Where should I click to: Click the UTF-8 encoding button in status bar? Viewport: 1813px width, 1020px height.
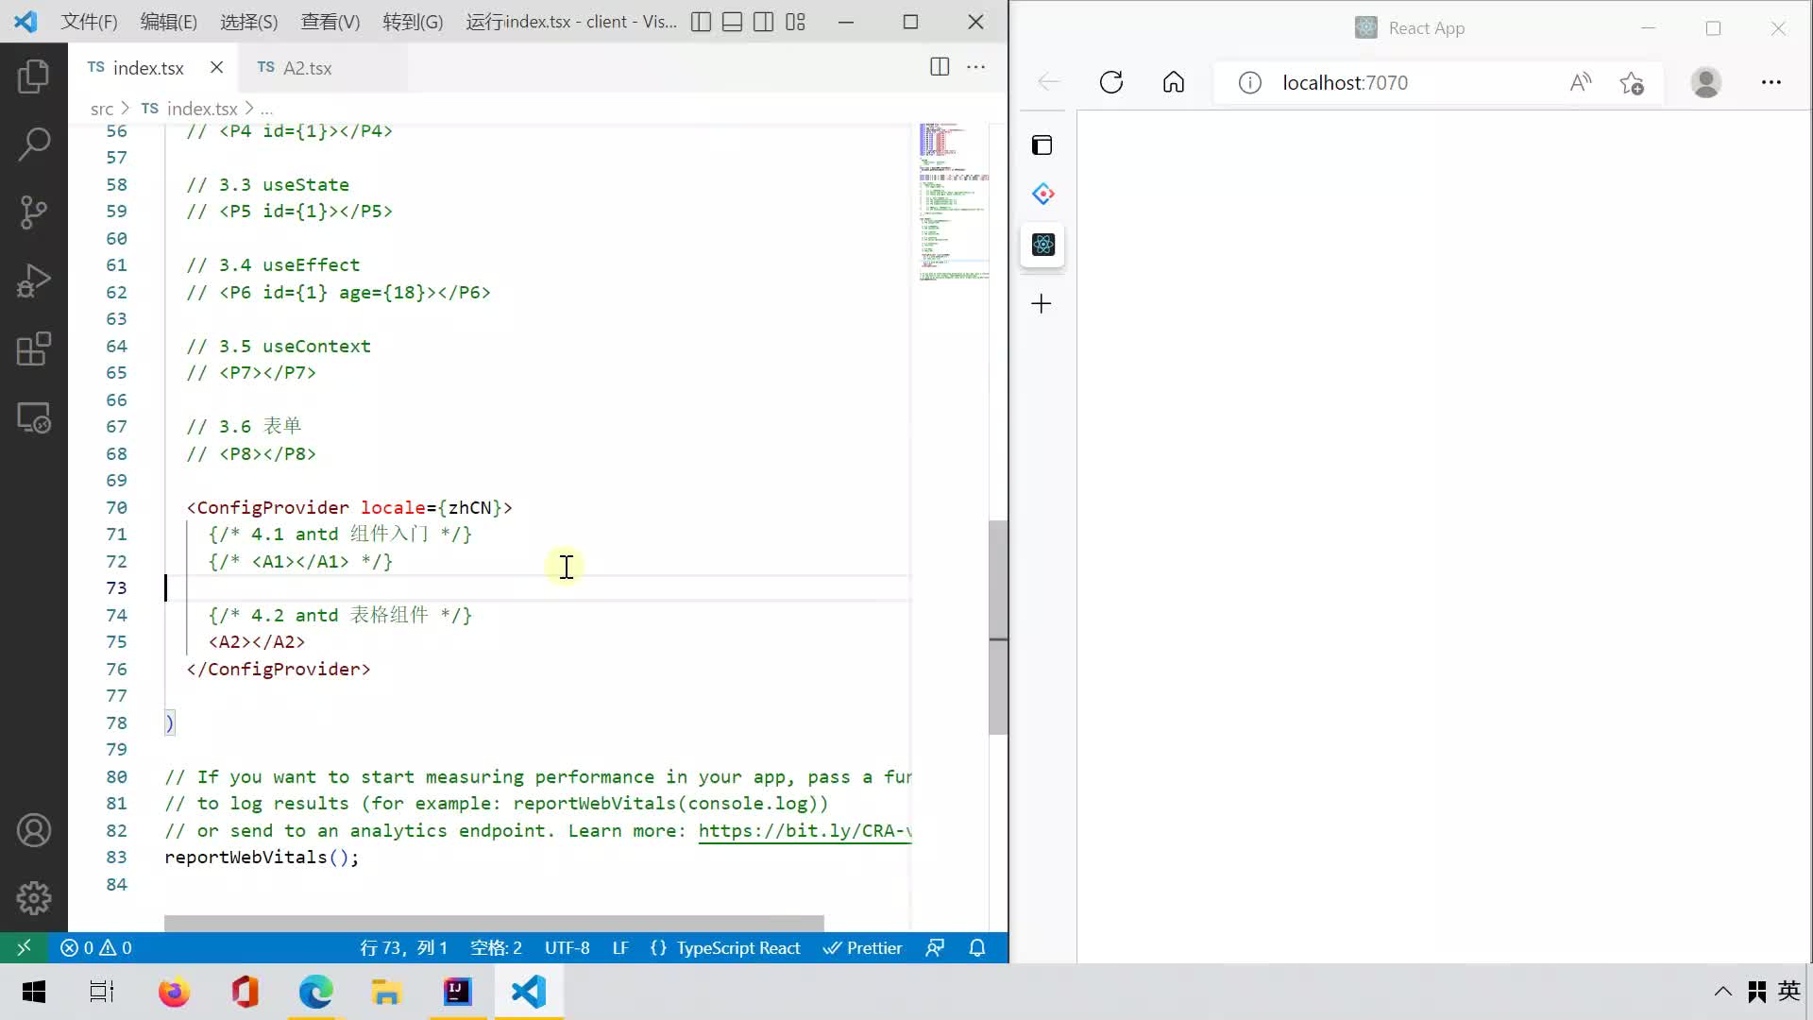(568, 946)
